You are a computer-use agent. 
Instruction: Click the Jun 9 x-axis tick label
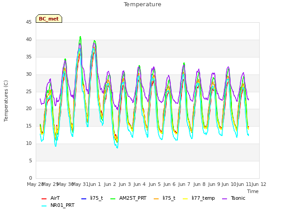click(x=214, y=184)
